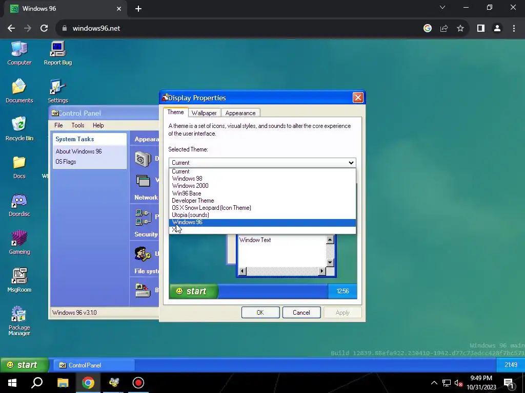The width and height of the screenshot is (525, 393).
Task: Click the volume icon in system tray
Action: tap(458, 383)
